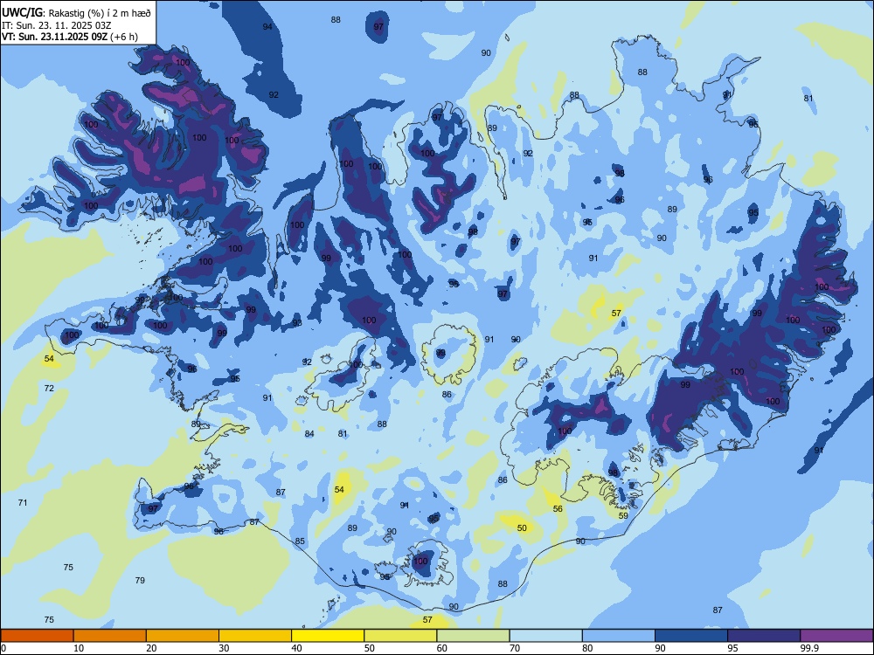
Task: Click the 'Rakastig (%) í 2 m hæð' title
Action: pos(100,13)
